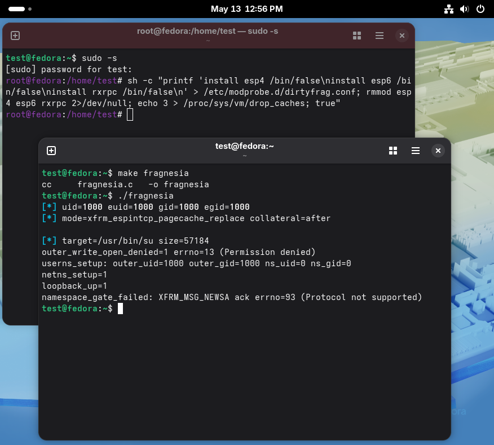The width and height of the screenshot is (494, 445).
Task: Open hamburger menu in front test@fedora terminal
Action: click(x=416, y=151)
